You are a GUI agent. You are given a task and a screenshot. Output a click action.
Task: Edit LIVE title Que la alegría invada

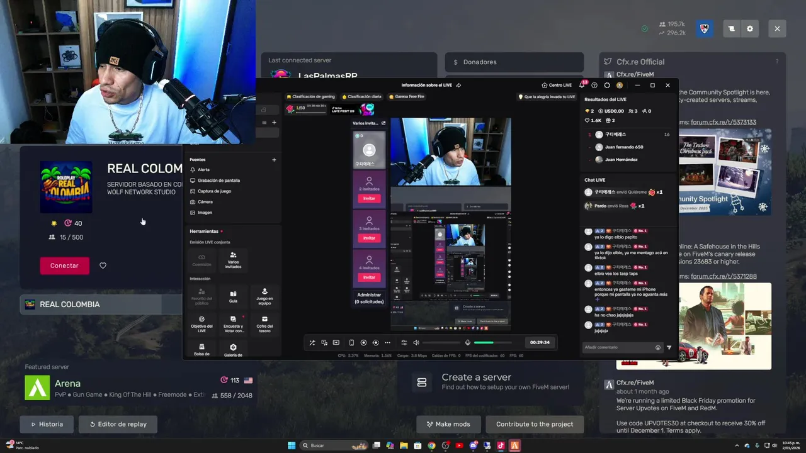click(547, 97)
